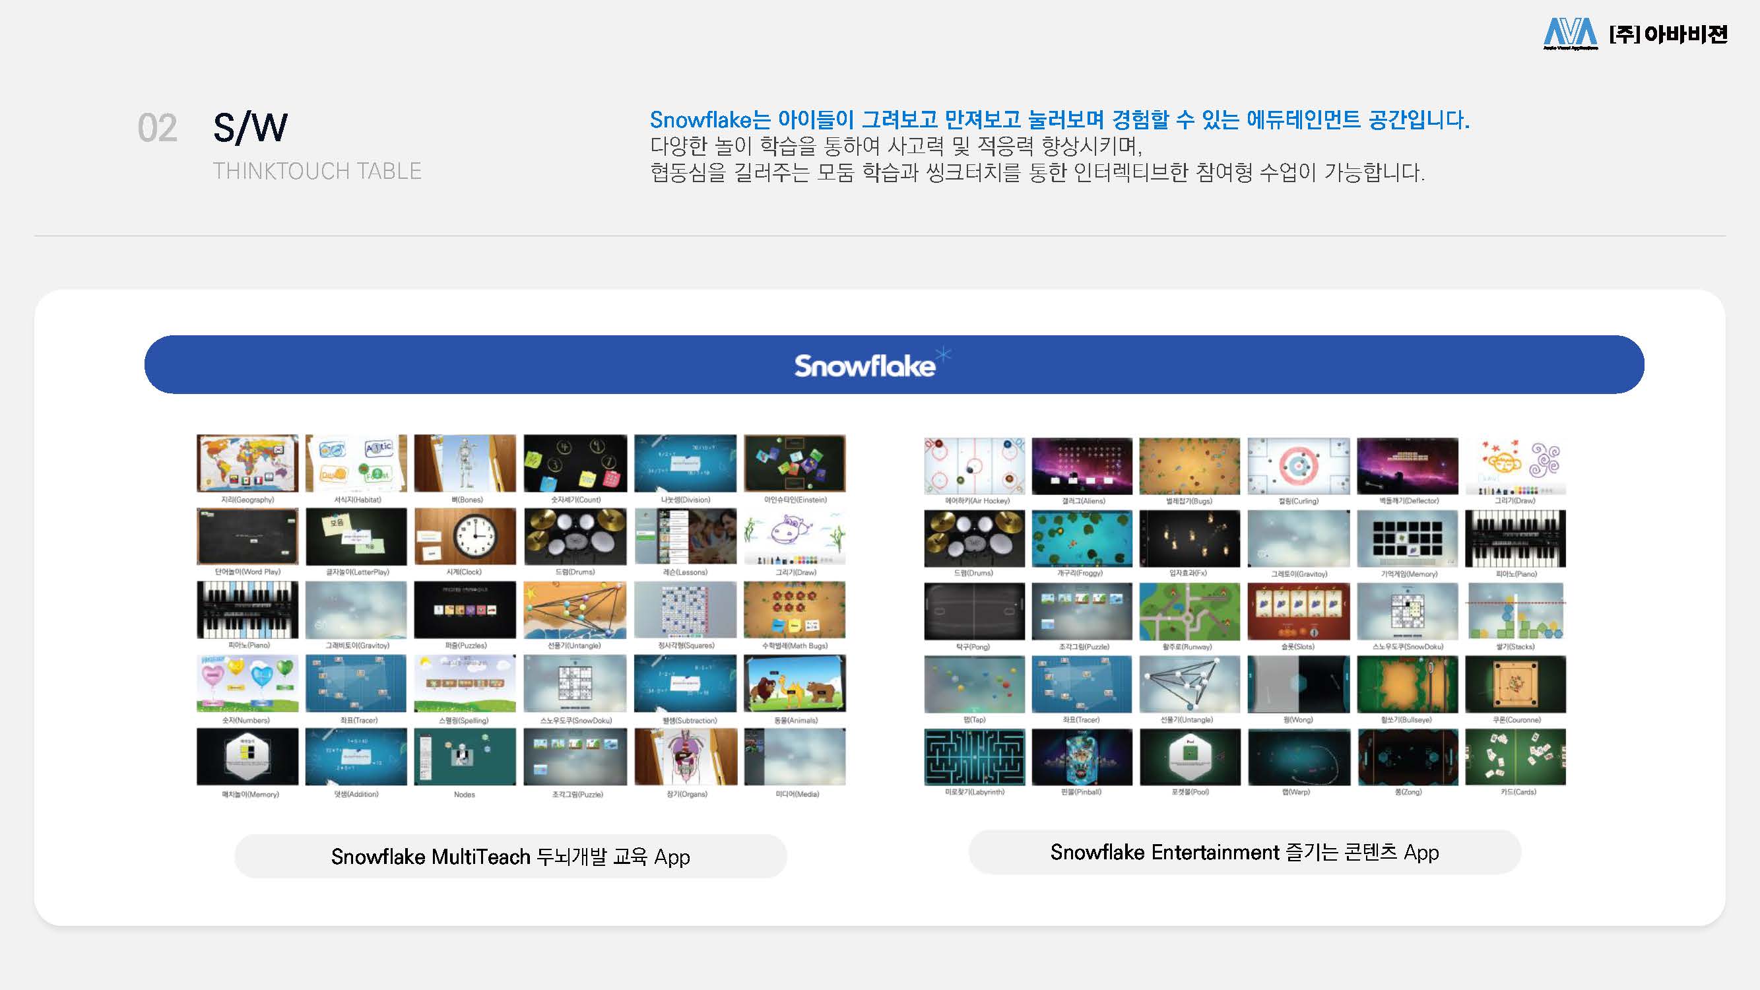The image size is (1760, 990).
Task: Select the Bullseye archery game thumbnail
Action: (x=1408, y=684)
